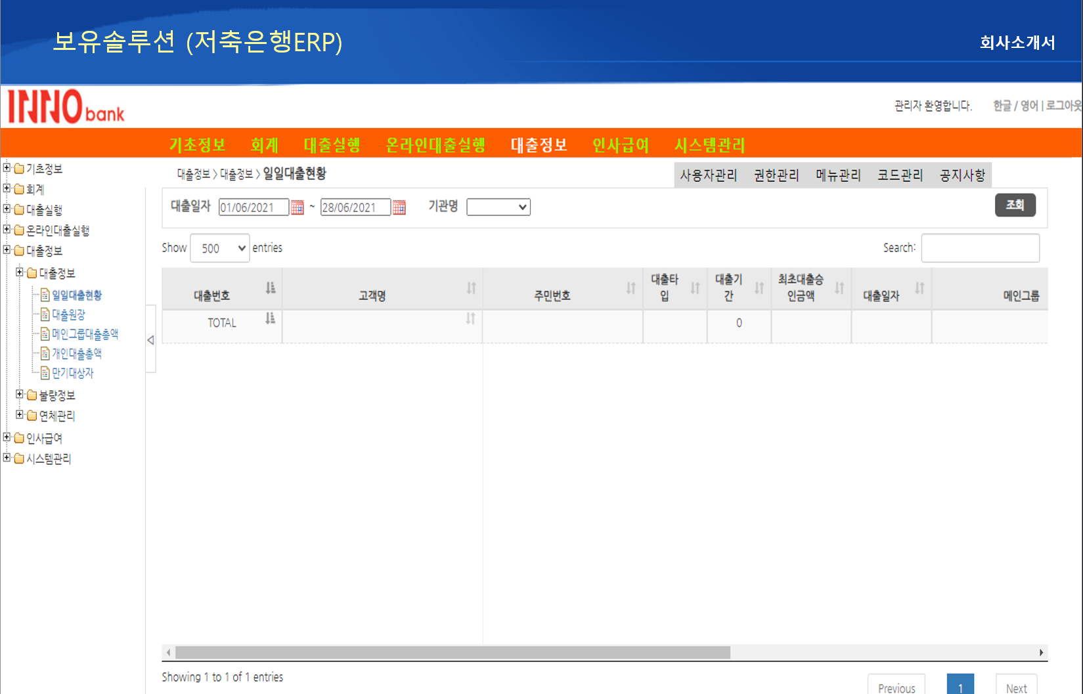The image size is (1083, 694).
Task: Open the calendar picker for the end date
Action: (x=399, y=207)
